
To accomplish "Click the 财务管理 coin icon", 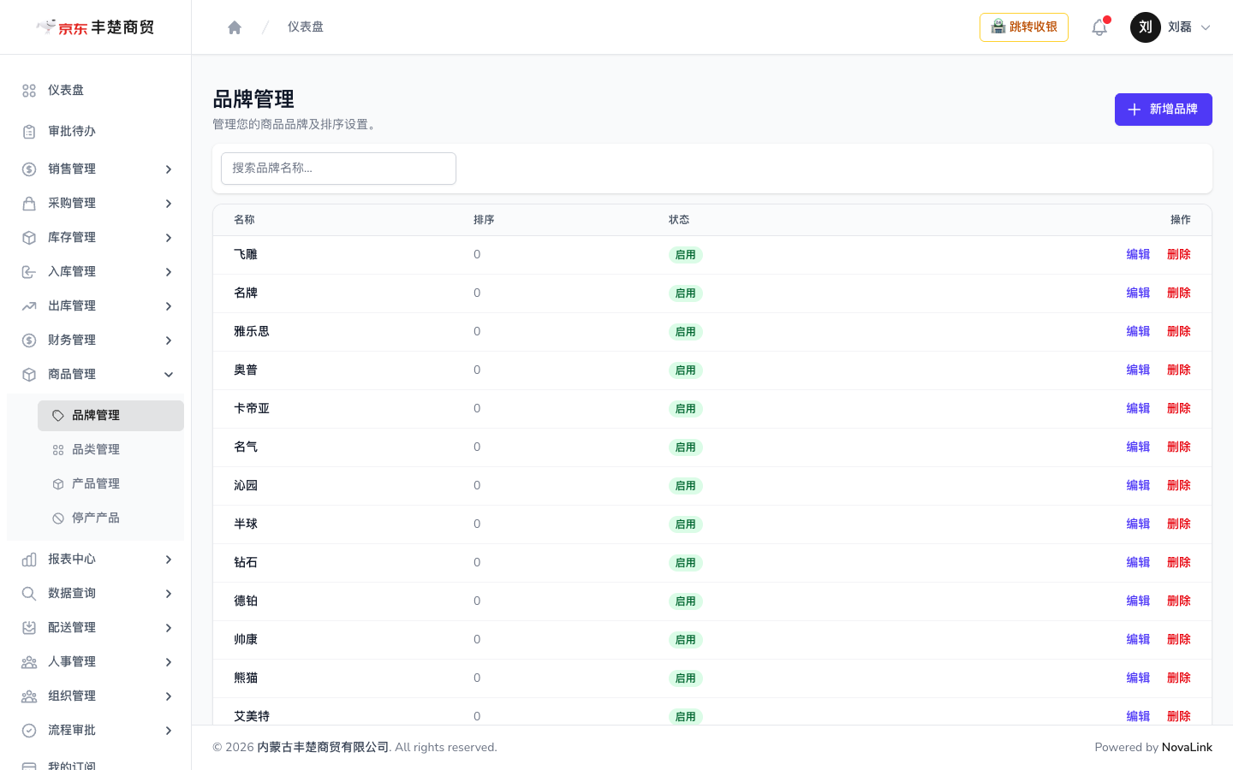I will click(29, 341).
